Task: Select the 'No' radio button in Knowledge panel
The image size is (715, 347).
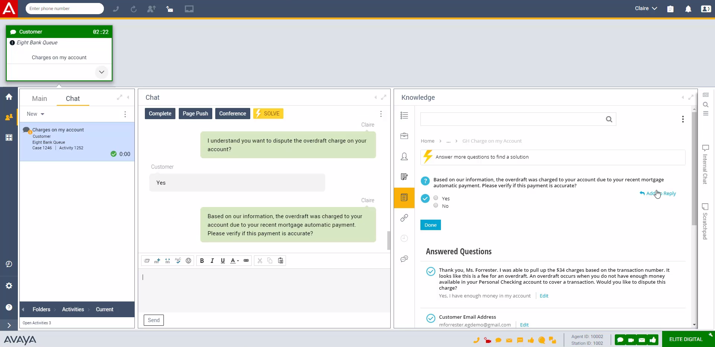Action: [x=436, y=206]
